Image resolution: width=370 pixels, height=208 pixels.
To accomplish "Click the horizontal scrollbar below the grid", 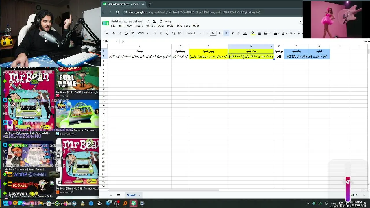I will point(163,190).
